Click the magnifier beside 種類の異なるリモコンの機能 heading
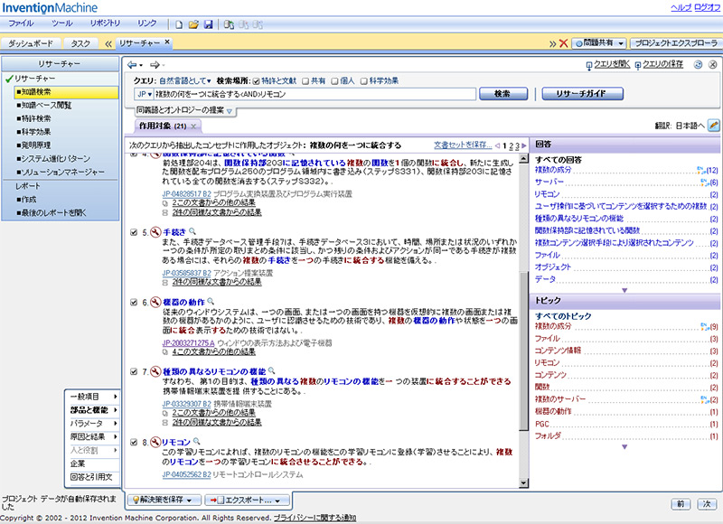Viewport: 723px width, 524px height. click(272, 370)
